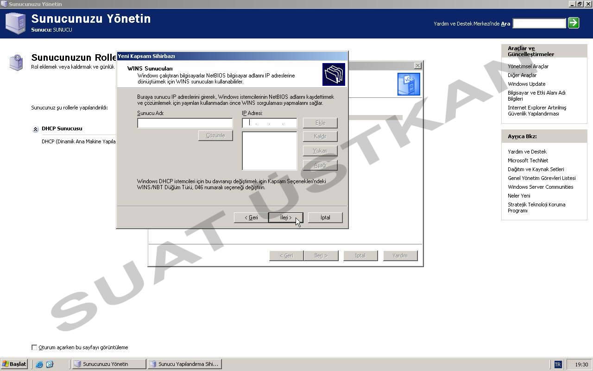Screen dimensions: 593x371
Task: Open Windows Update link
Action: (526, 84)
